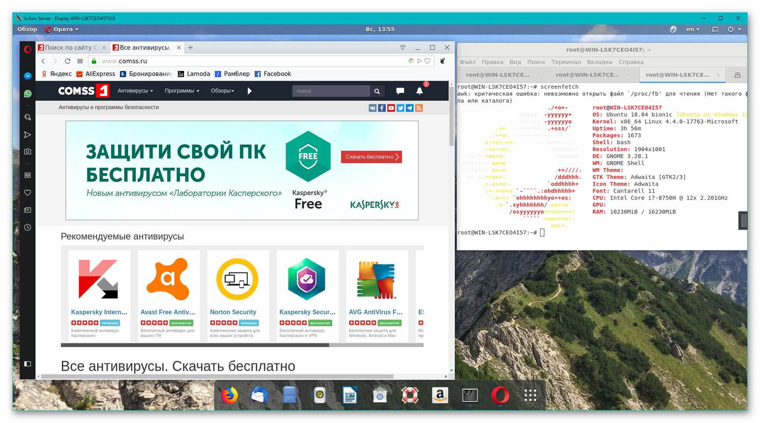The width and height of the screenshot is (760, 423).
Task: Open the Flow send icon in Opera sidebar
Action: (x=28, y=135)
